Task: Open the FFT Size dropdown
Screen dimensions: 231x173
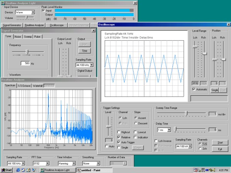Action: pos(47,163)
